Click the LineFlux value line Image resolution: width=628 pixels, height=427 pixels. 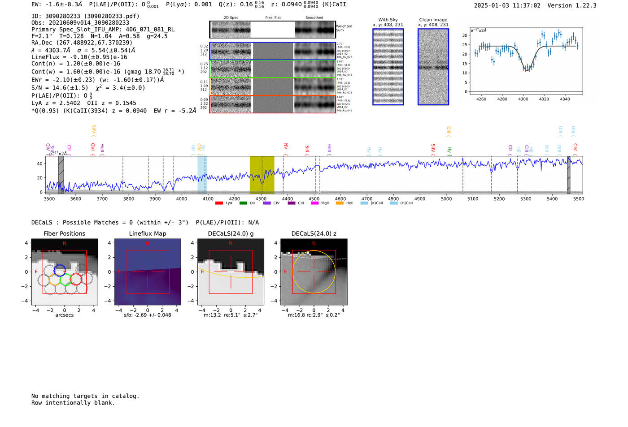pyautogui.click(x=79, y=57)
